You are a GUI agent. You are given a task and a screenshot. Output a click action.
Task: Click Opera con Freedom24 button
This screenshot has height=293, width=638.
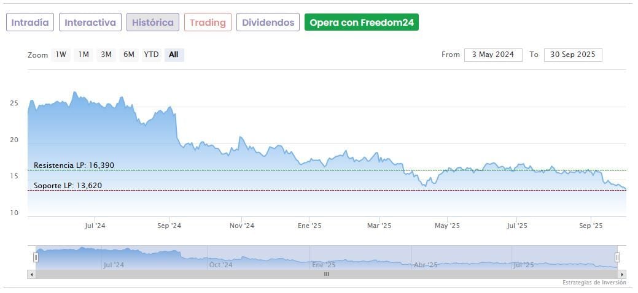coord(362,23)
